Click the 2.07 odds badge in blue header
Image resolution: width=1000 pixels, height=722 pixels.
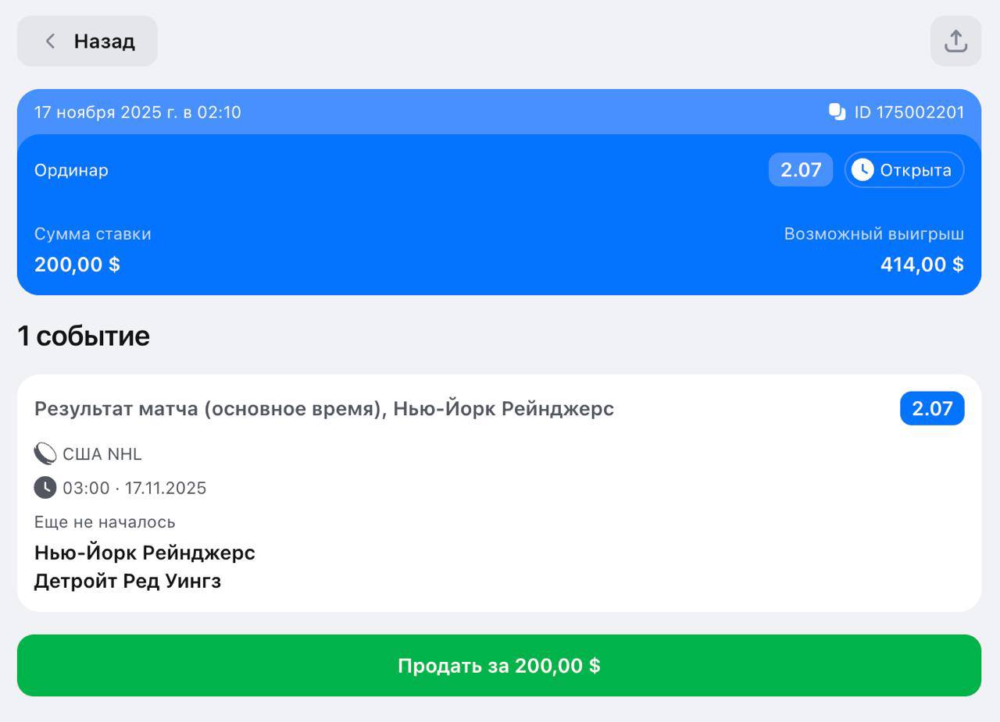pos(801,170)
